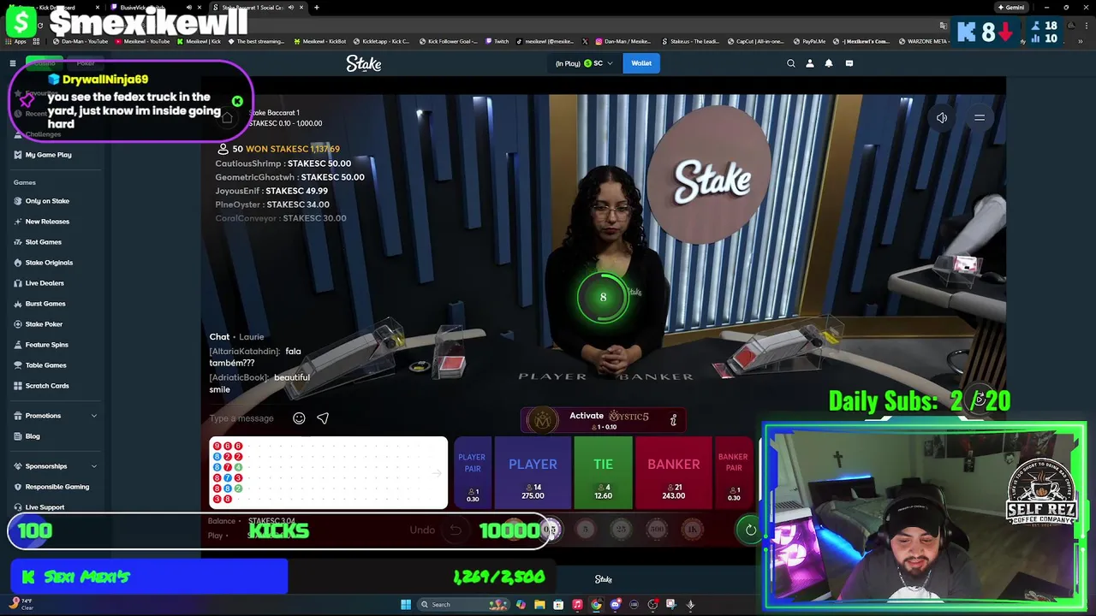
Task: Show Mystic5 info
Action: point(673,420)
